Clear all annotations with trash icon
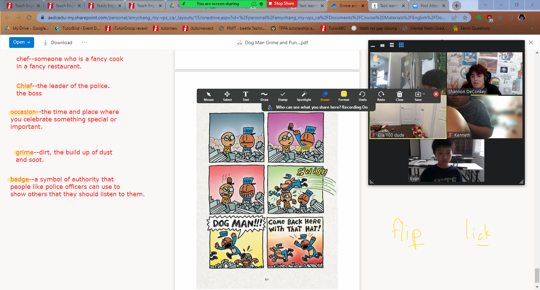This screenshot has width=540, height=290. pos(400,96)
